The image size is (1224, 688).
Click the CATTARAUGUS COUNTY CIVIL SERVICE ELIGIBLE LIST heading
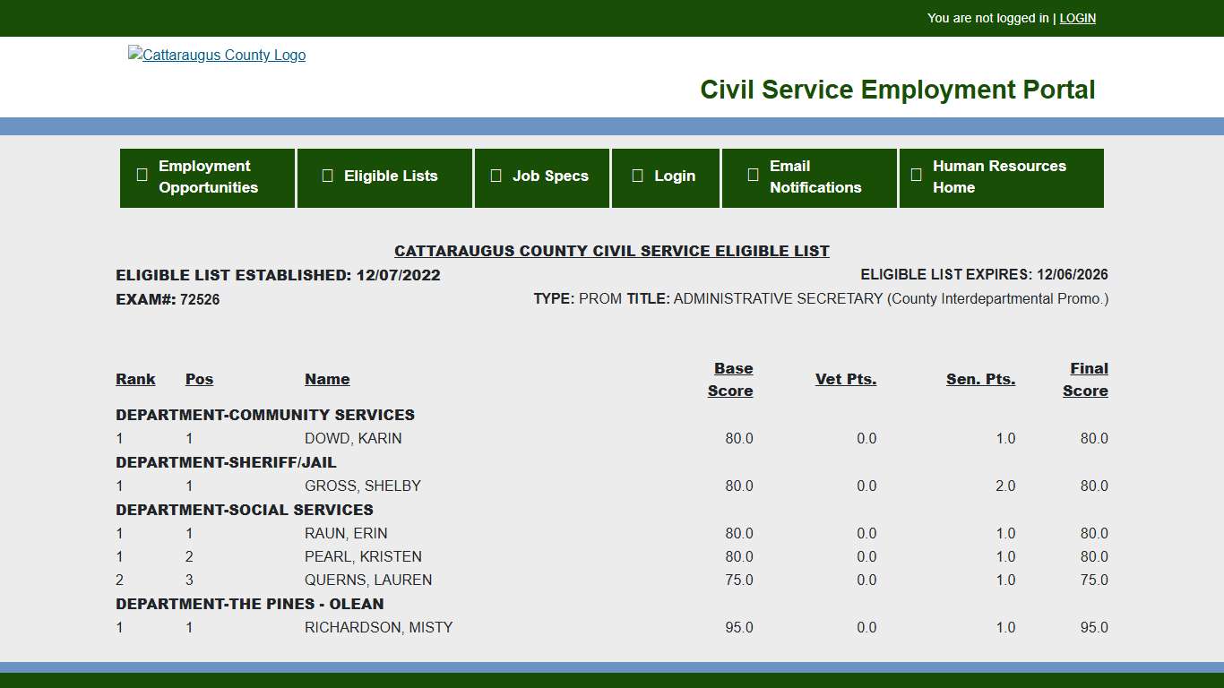[x=612, y=251]
